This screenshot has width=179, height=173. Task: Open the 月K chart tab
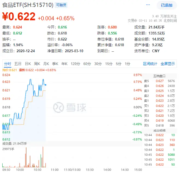click(46, 64)
